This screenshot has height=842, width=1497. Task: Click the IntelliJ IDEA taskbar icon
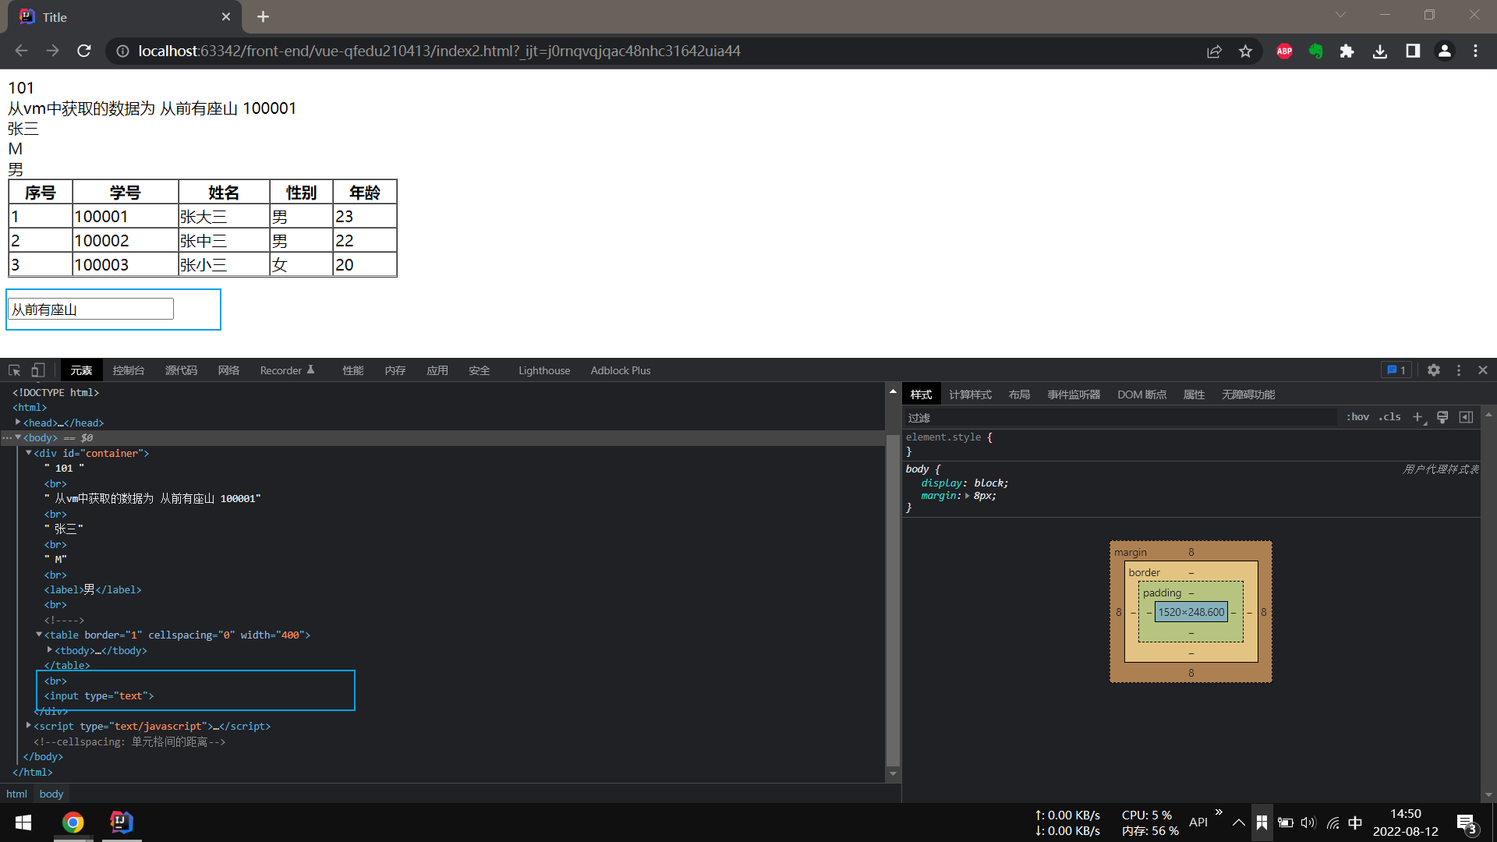pyautogui.click(x=122, y=823)
